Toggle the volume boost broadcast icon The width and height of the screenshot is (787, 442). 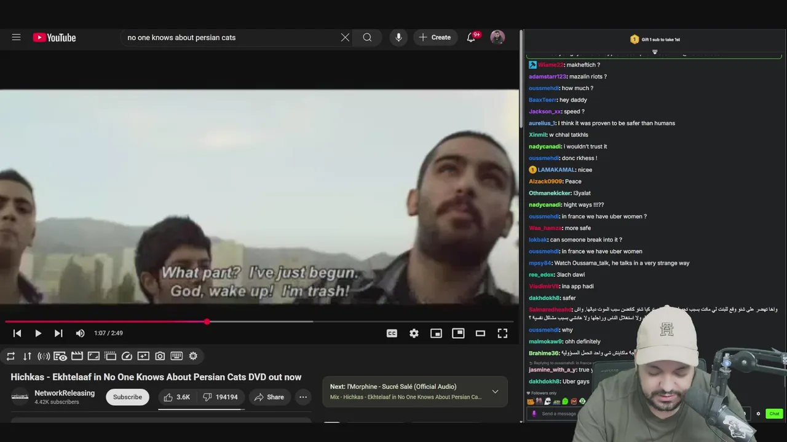44,356
